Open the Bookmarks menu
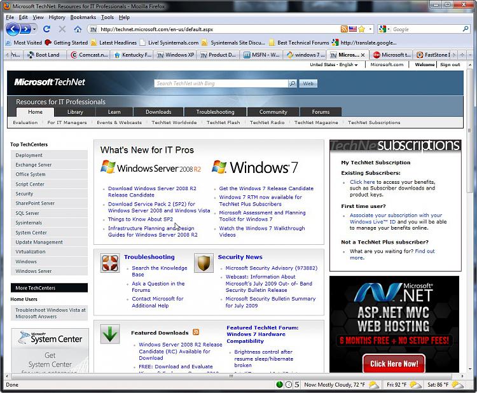Screen dimensions: 477x393 pos(83,17)
